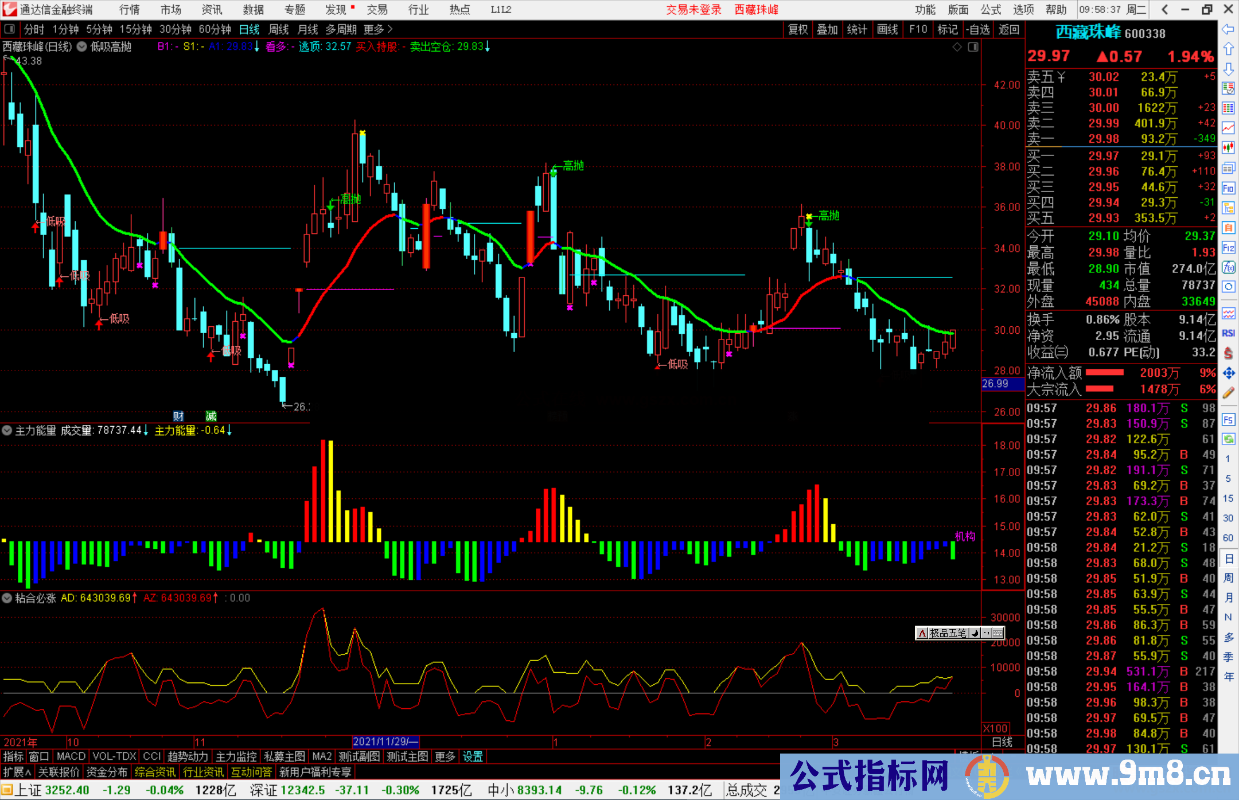Screen dimensions: 1239x800
Task: Click the 复权 button
Action: [798, 29]
